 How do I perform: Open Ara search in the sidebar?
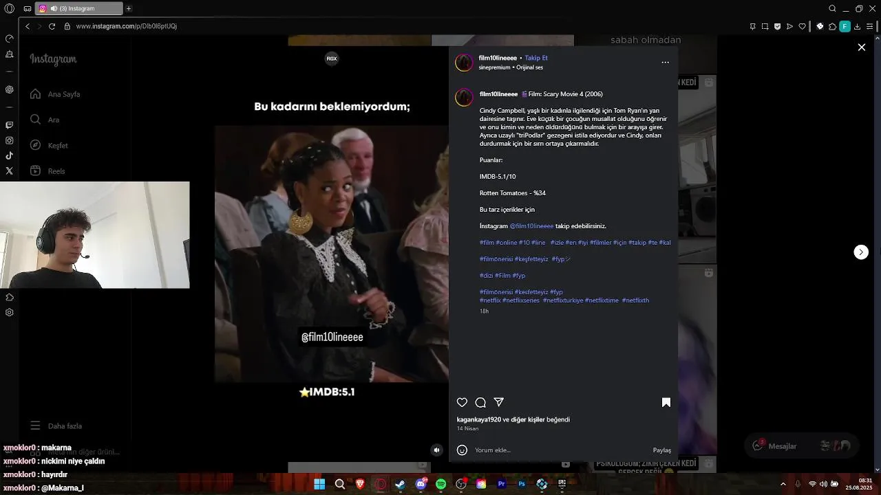[45, 120]
